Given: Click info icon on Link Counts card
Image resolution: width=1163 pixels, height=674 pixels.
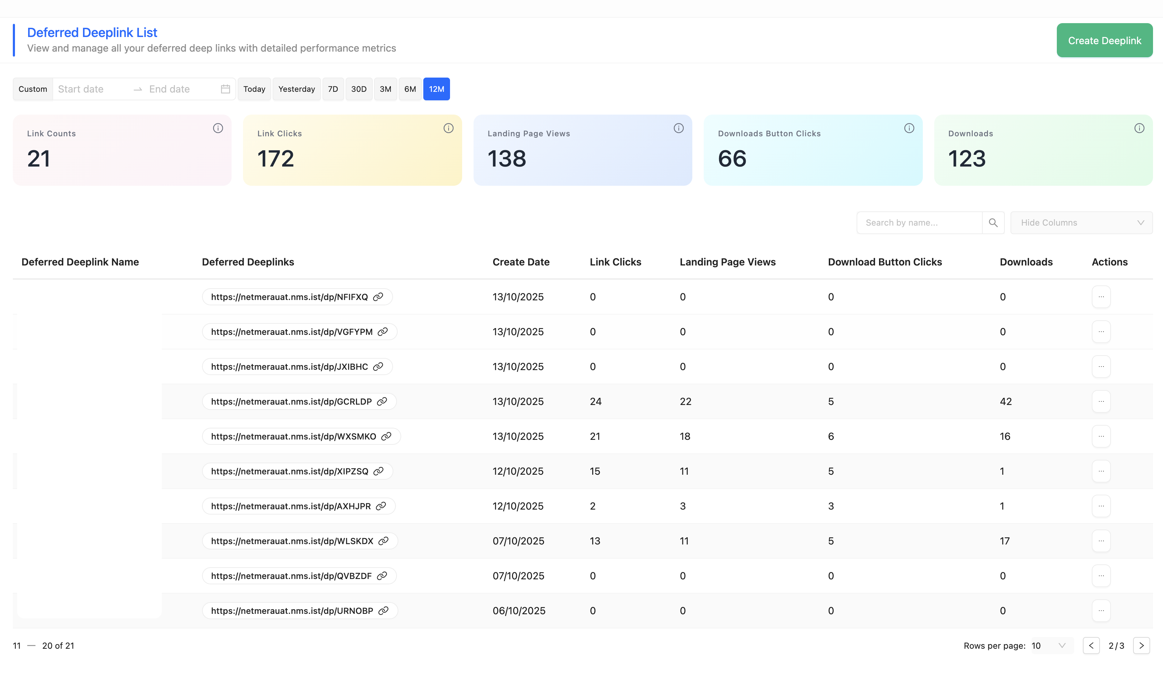Looking at the screenshot, I should (218, 128).
